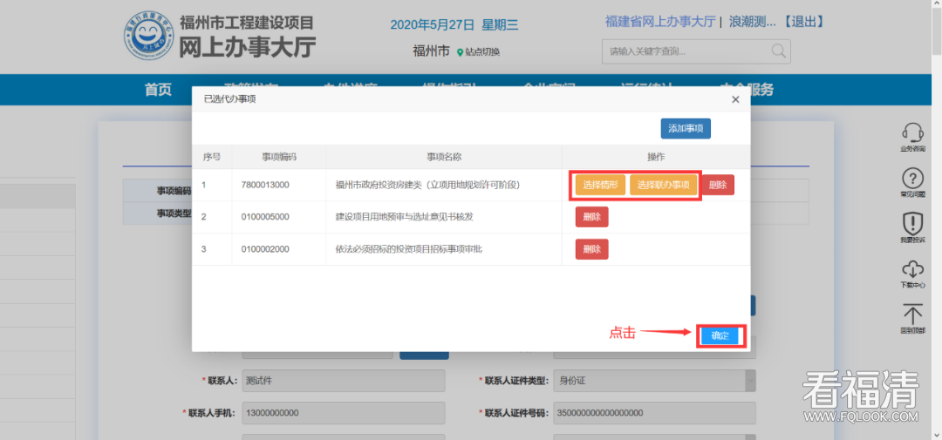Click the 序号 column header
The width and height of the screenshot is (942, 440).
[x=211, y=157]
